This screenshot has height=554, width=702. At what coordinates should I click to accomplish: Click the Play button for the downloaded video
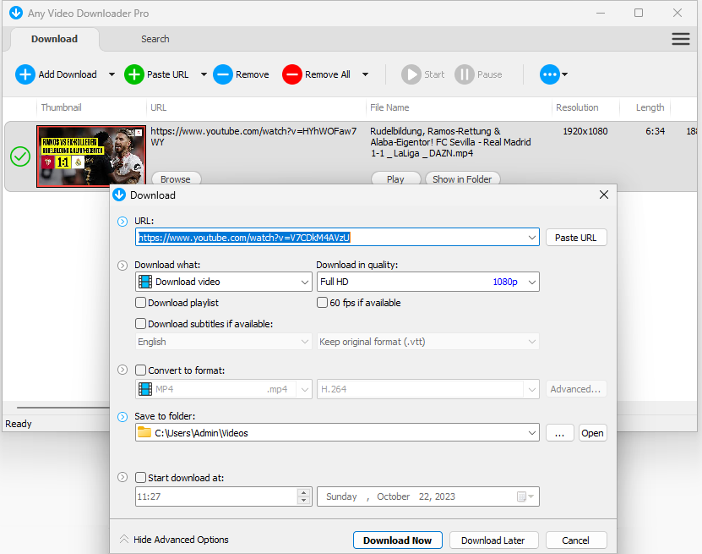tap(395, 178)
